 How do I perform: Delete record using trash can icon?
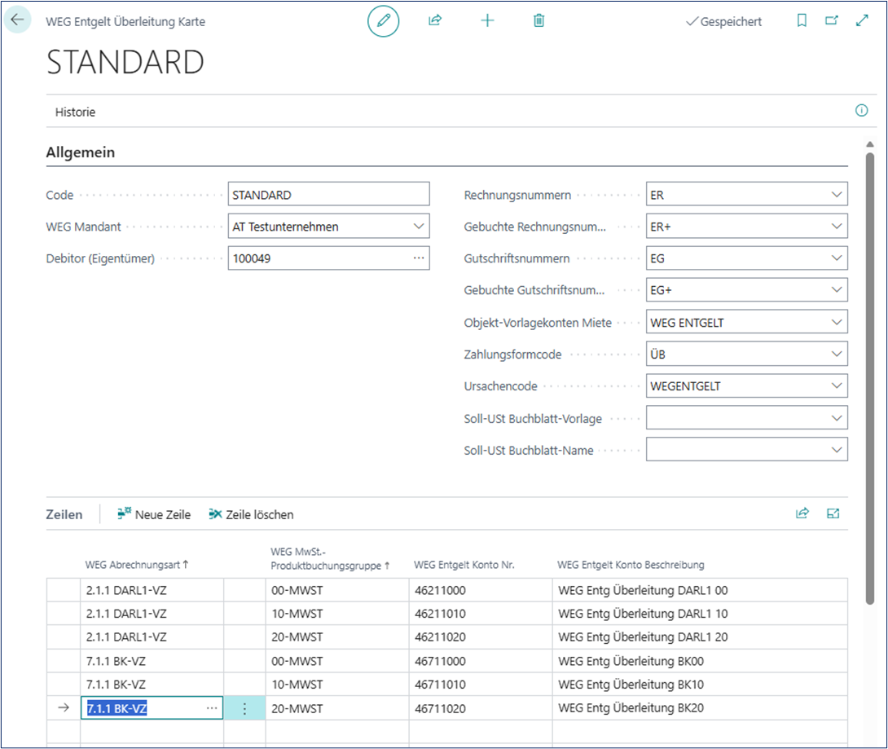point(539,21)
